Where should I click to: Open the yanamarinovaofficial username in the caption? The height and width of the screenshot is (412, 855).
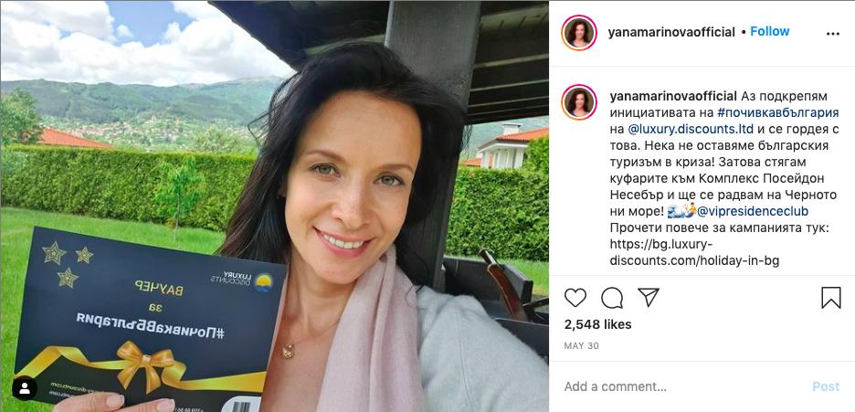(x=673, y=97)
